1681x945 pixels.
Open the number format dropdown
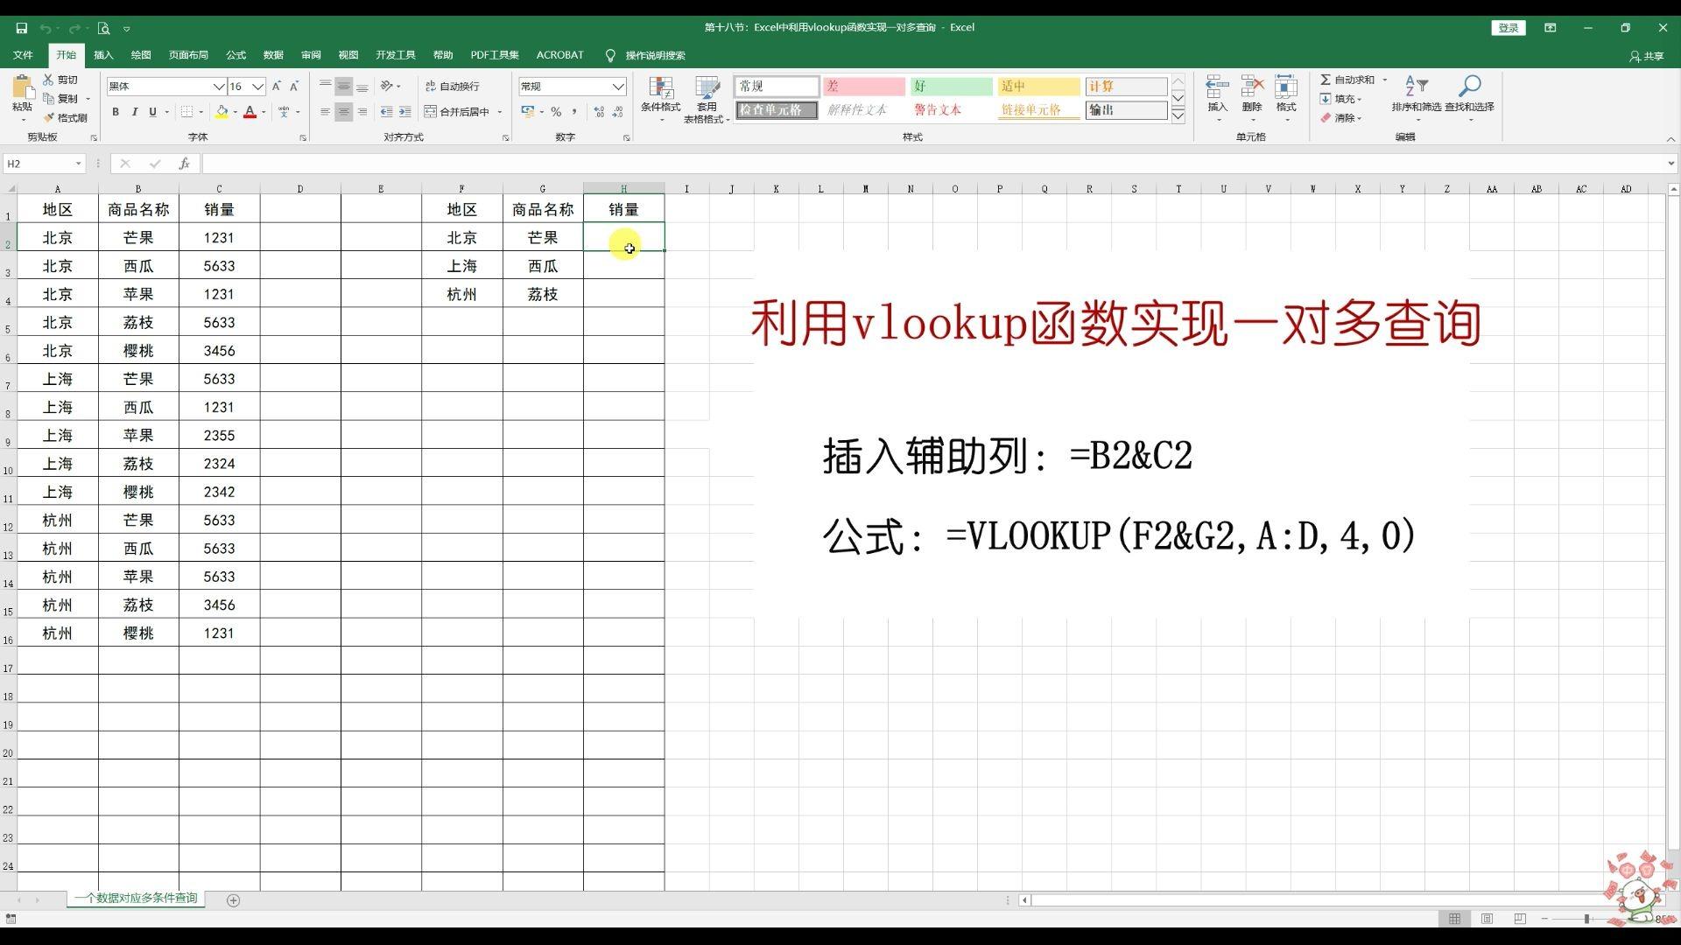(618, 87)
